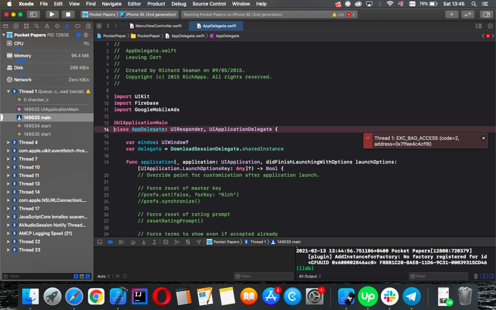
Task: Open Debug Memory Graph
Action: (x=177, y=242)
